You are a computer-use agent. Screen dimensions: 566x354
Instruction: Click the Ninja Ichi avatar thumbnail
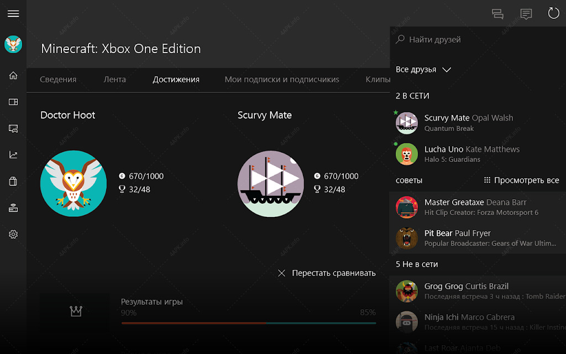pos(407,322)
